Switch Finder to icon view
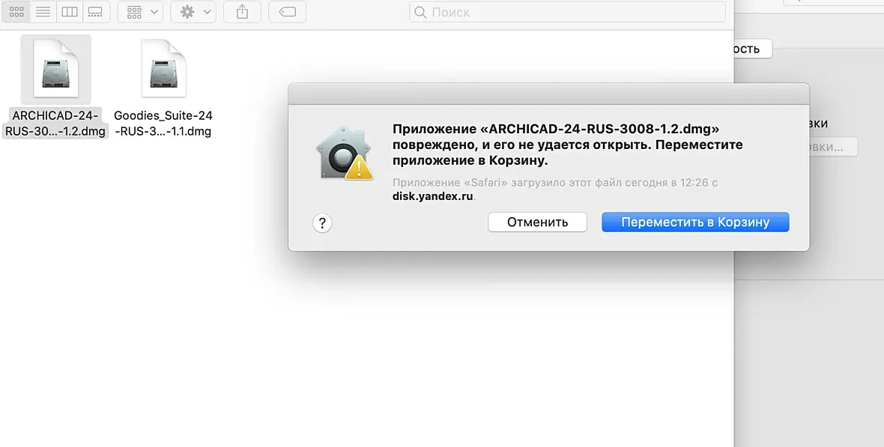The height and width of the screenshot is (447, 884). coord(17,12)
